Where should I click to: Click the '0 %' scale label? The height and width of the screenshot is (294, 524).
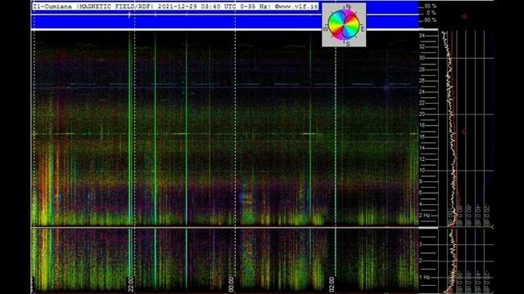[431, 13]
